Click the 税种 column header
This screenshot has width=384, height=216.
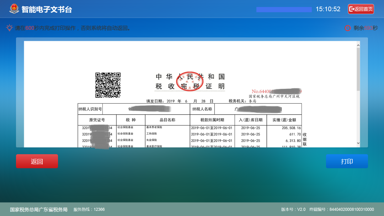tap(131, 120)
